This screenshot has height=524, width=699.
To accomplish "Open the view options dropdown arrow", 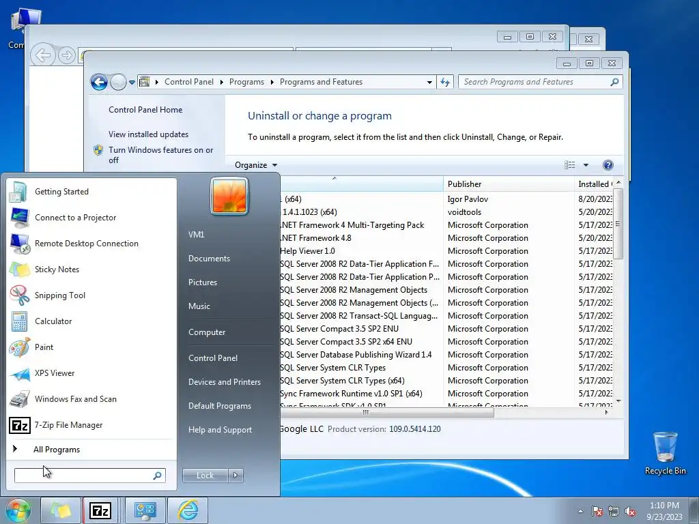I will click(x=586, y=165).
